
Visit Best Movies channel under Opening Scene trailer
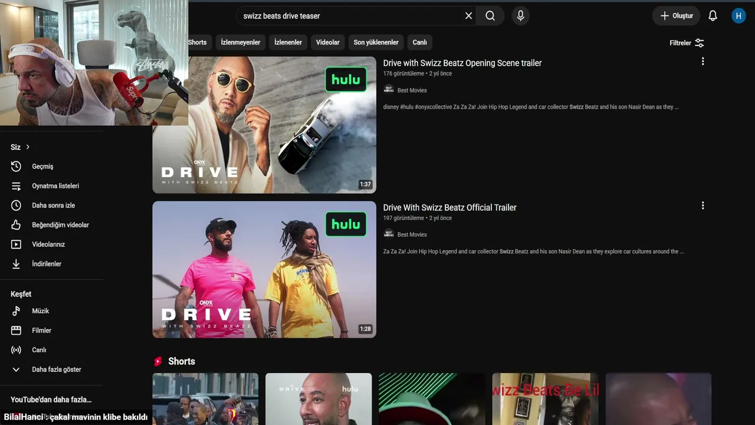pos(412,90)
